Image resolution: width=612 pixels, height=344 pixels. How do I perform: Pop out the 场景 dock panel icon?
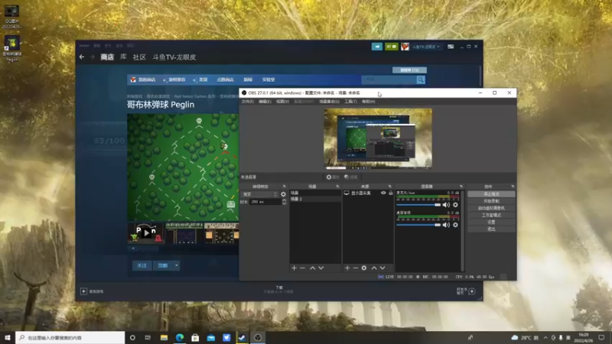click(337, 187)
